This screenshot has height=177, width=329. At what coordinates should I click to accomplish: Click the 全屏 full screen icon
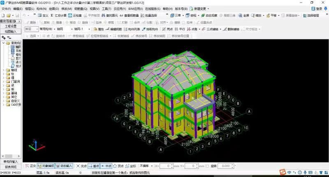tap(243, 16)
